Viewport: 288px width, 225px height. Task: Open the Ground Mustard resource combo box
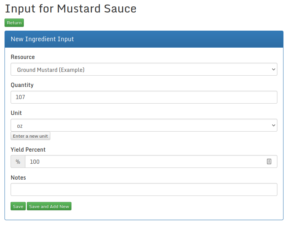144,70
